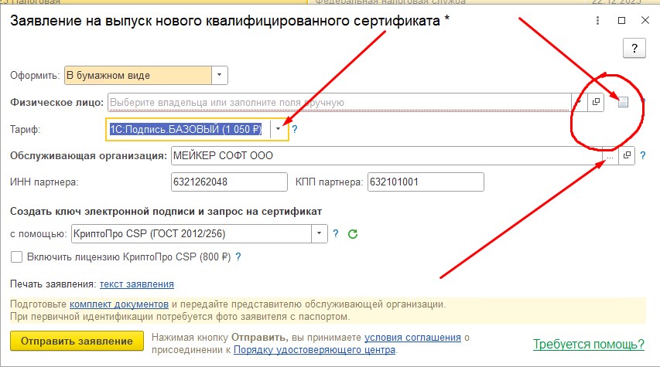660x367 pixels.
Task: Click the ИНН партнера field
Action: pyautogui.click(x=229, y=182)
